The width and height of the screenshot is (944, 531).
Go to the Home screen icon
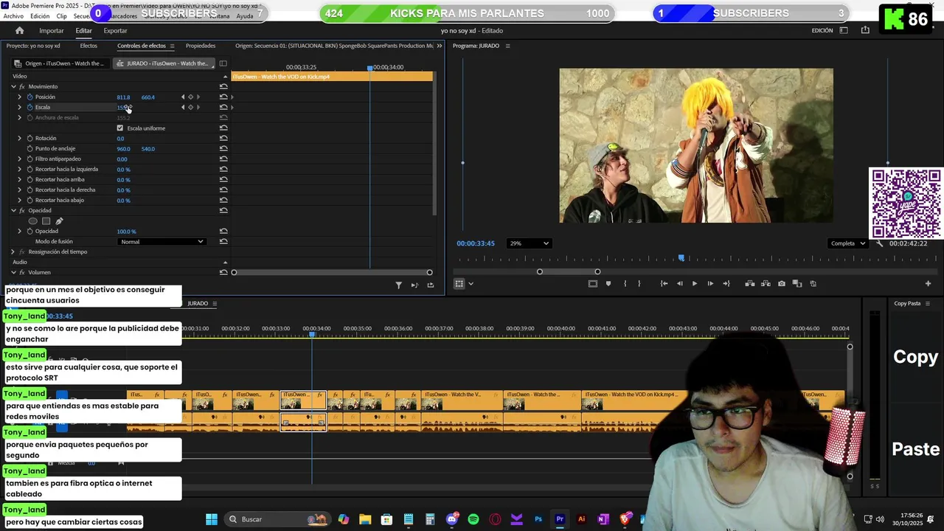[19, 30]
